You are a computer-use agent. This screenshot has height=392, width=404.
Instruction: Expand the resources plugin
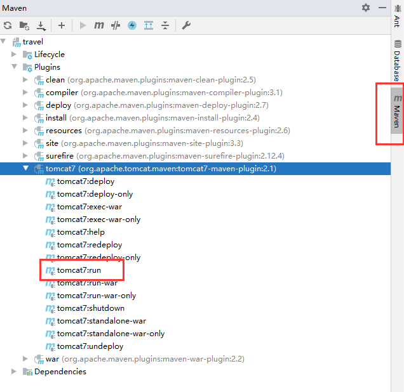tap(25, 130)
